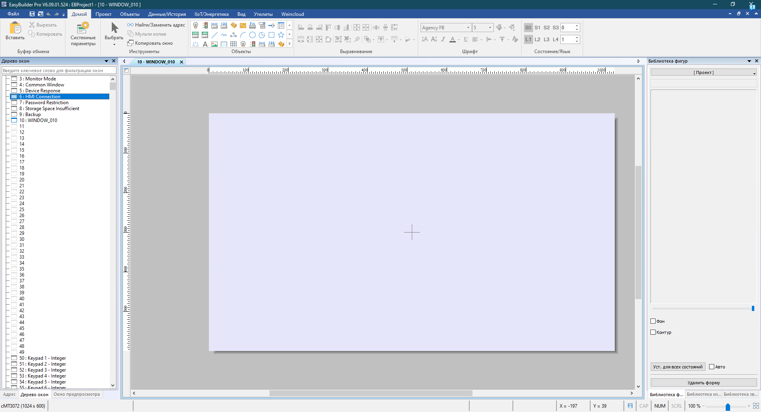
Task: Select the ellipse drawing tool
Action: tap(252, 35)
